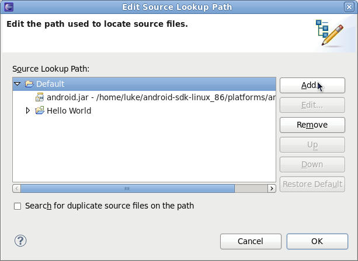
Task: Select the Hello World entry
Action: [144, 111]
